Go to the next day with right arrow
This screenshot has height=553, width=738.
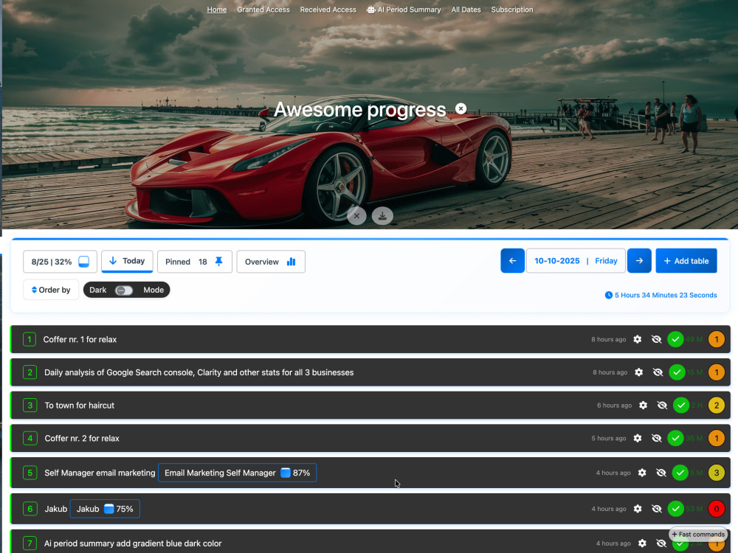(x=639, y=260)
